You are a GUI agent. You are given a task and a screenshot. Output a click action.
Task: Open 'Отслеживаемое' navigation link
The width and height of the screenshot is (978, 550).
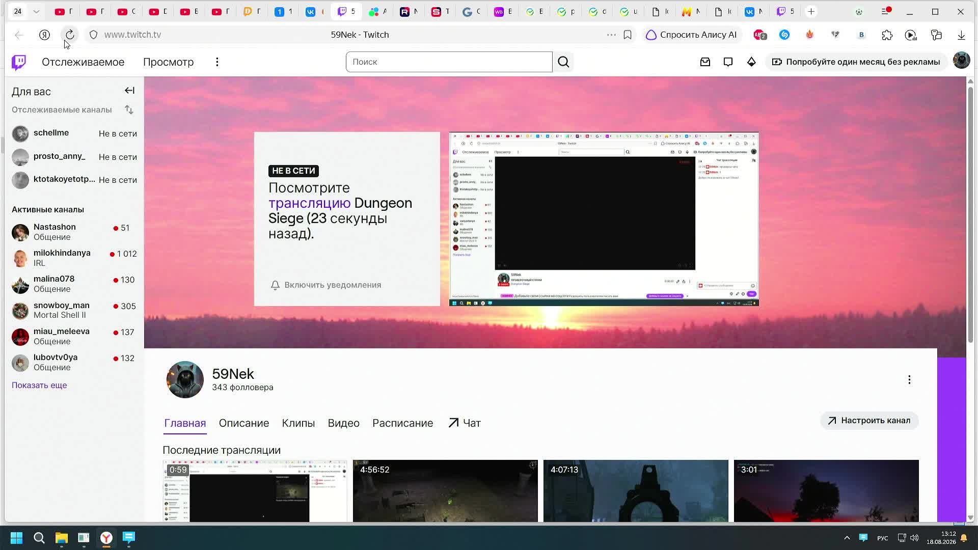[x=83, y=62]
